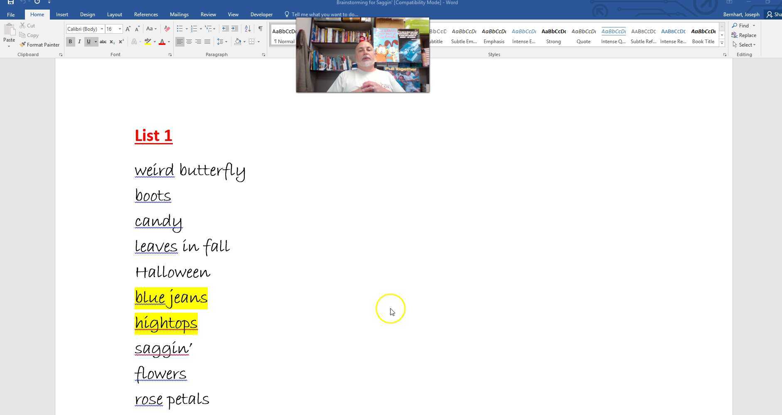Open the font size dropdown
The width and height of the screenshot is (782, 415).
pos(120,29)
